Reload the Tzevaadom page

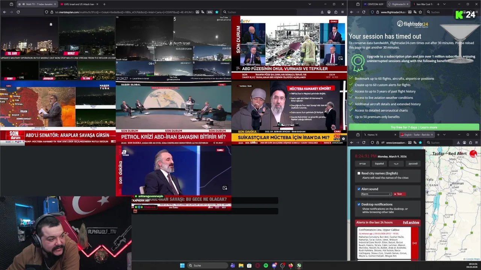tap(363, 142)
